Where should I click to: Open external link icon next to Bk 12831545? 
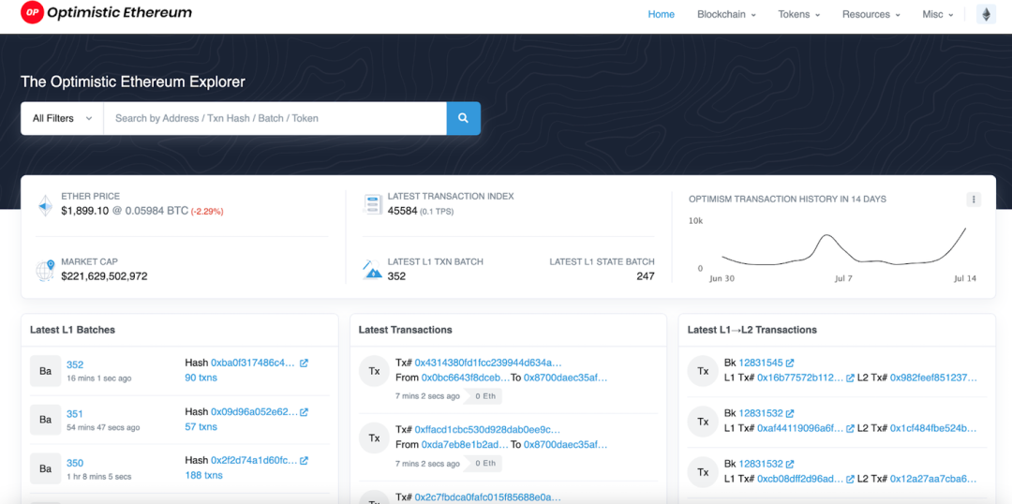(790, 363)
